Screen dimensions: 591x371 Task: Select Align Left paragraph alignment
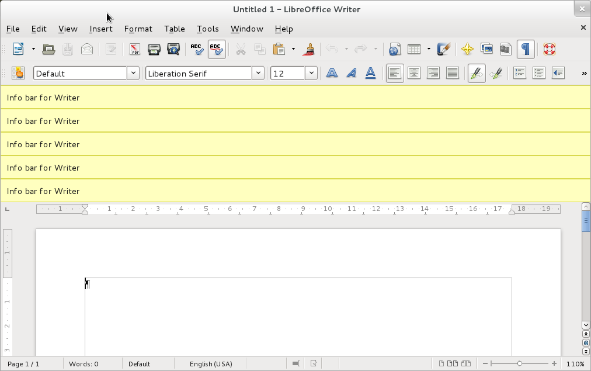click(x=395, y=73)
